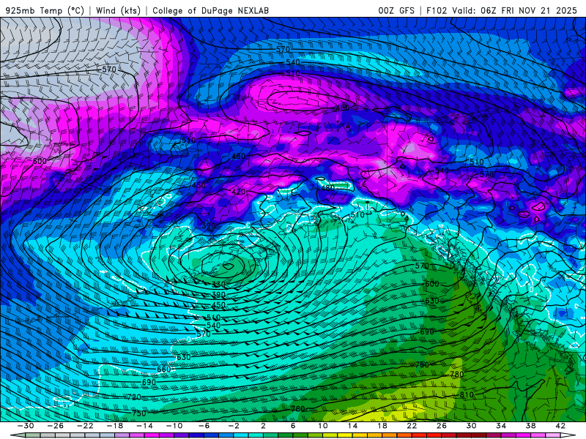Click the 22 color scale label
The image size is (586, 439).
(x=412, y=426)
